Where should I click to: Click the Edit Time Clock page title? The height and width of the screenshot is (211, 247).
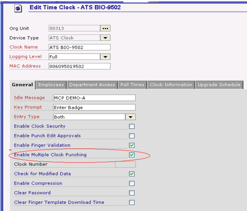[x=75, y=7]
